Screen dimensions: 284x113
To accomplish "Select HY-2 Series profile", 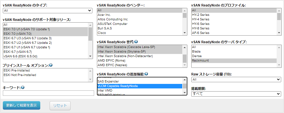I will (x=234, y=15).
